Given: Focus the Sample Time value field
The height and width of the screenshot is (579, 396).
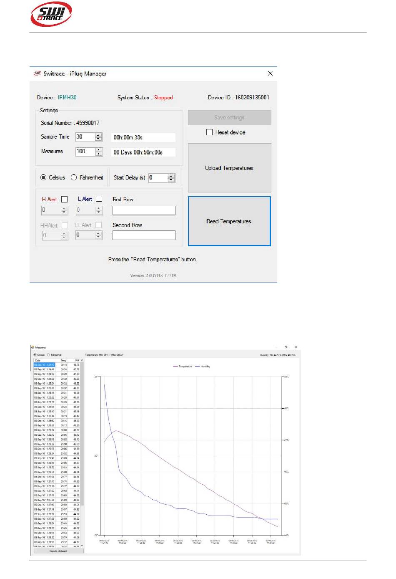Looking at the screenshot, I should (85, 137).
